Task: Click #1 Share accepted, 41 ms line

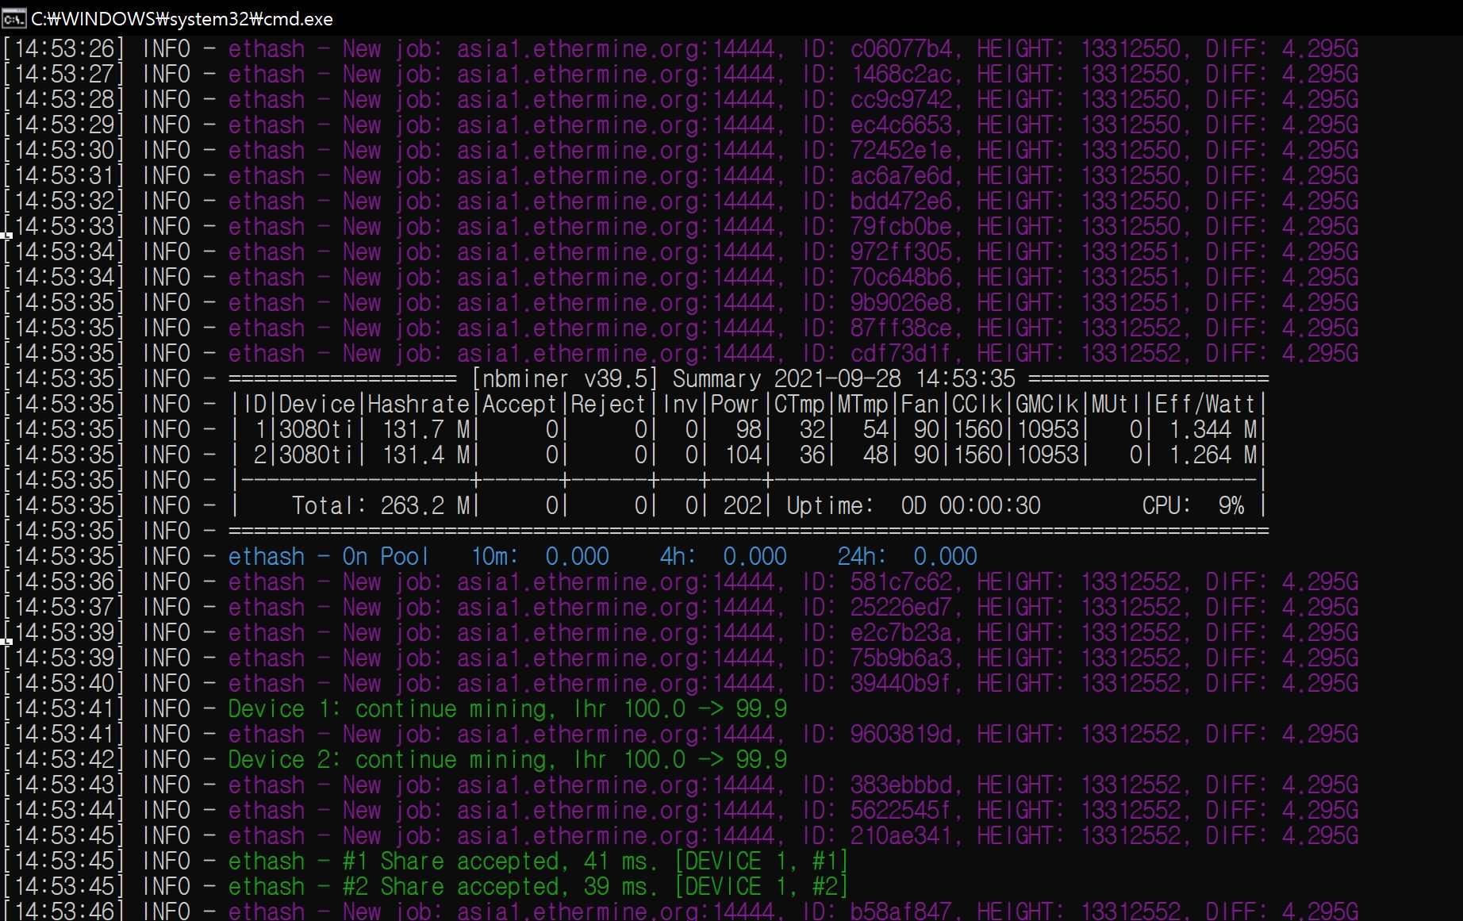Action: (538, 862)
